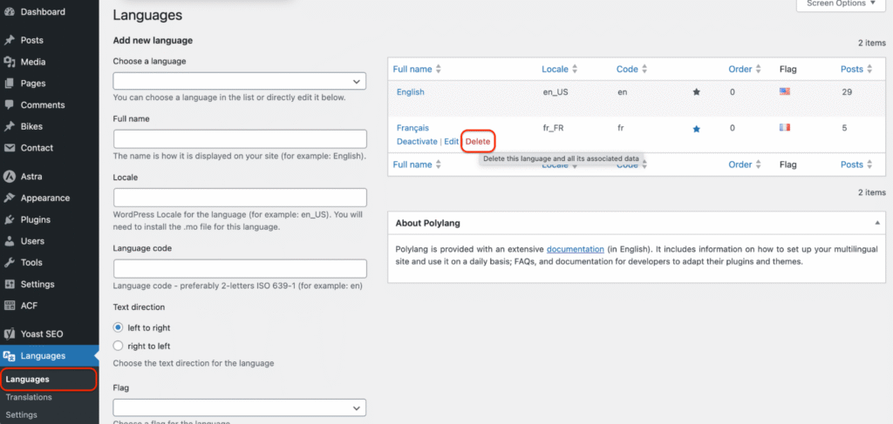Open the Screen Options panel
The height and width of the screenshot is (424, 893).
coord(841,4)
